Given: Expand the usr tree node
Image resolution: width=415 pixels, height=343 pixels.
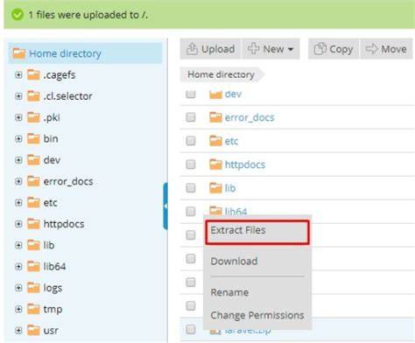Looking at the screenshot, I should point(18,331).
